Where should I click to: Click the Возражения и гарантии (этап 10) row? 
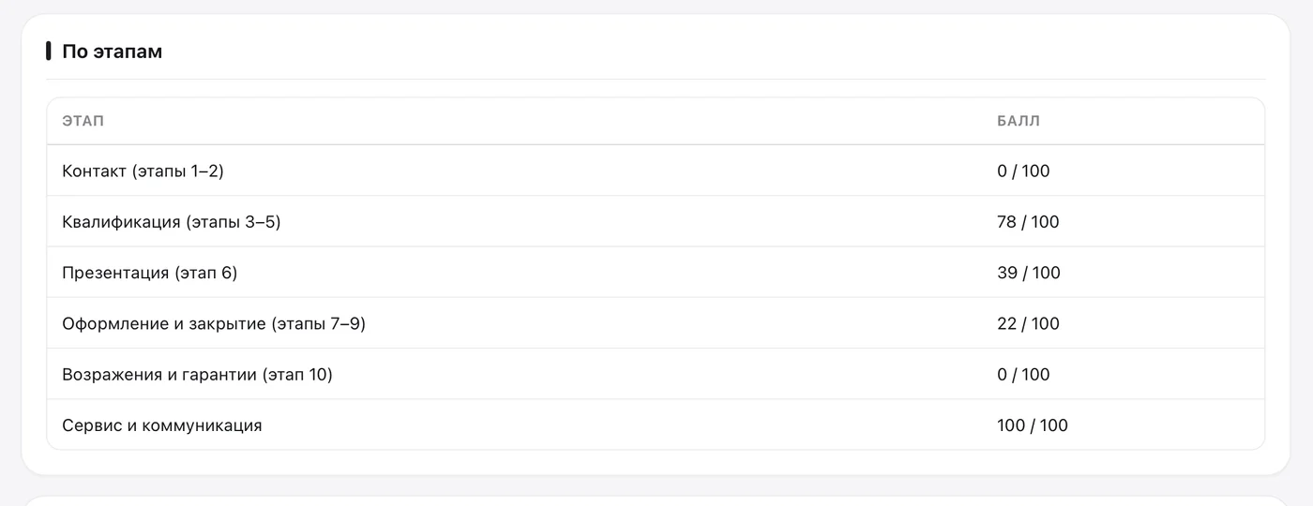point(656,374)
